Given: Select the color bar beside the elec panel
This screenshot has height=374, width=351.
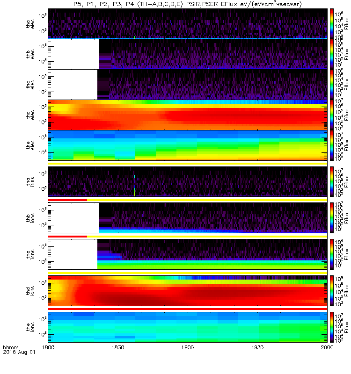Looking at the screenshot, I should 332,145.
